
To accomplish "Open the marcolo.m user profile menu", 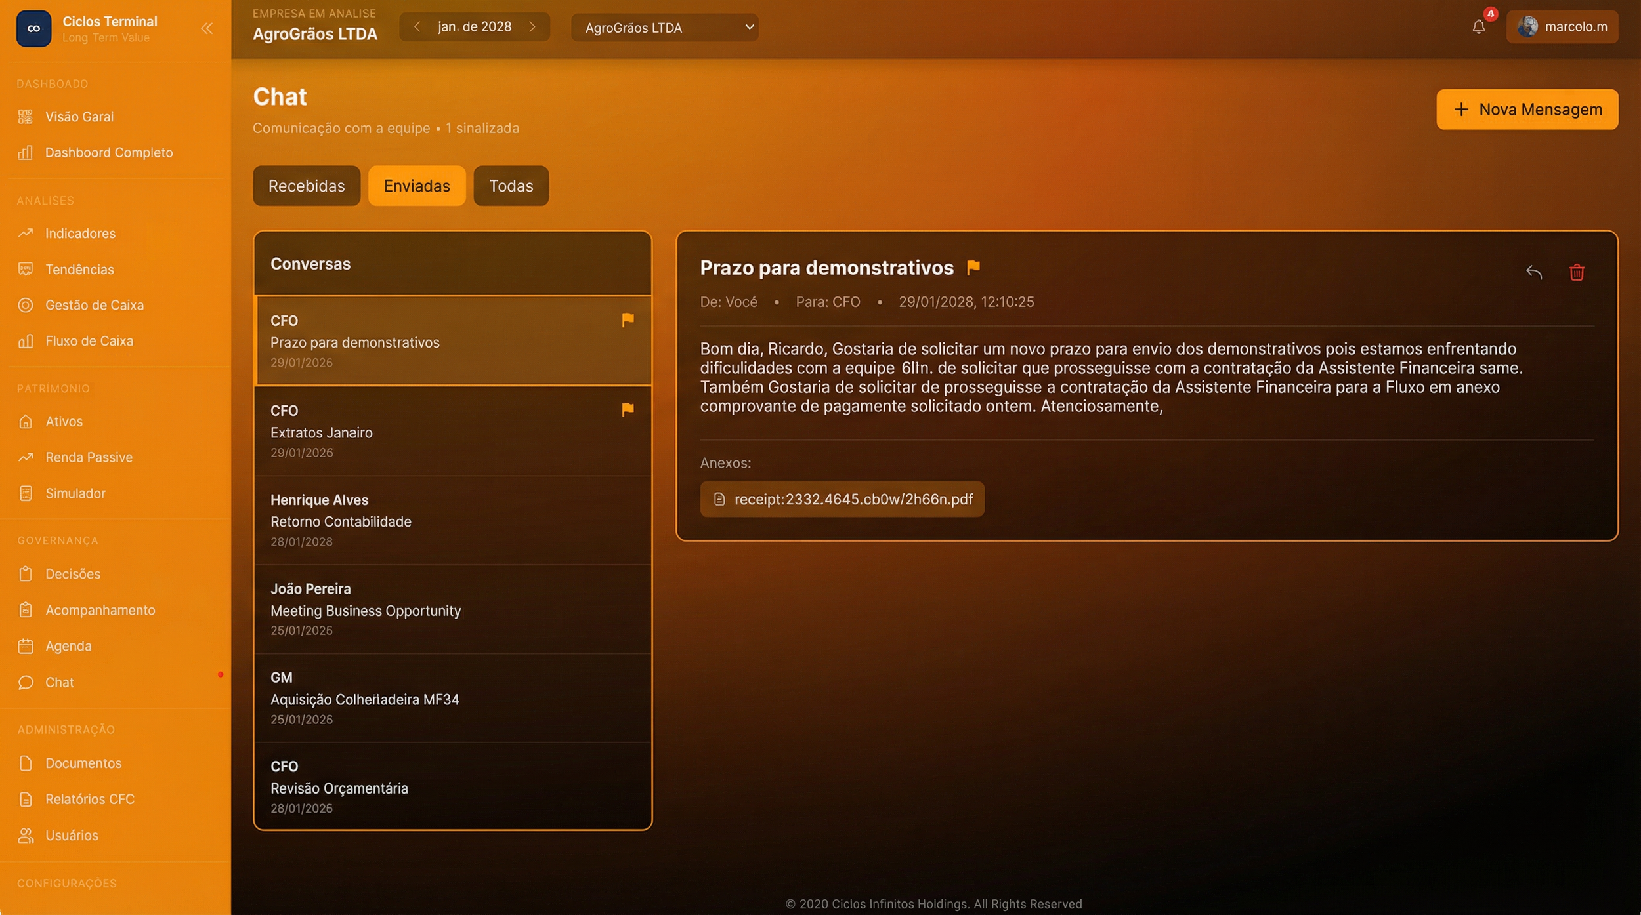I will tap(1562, 27).
